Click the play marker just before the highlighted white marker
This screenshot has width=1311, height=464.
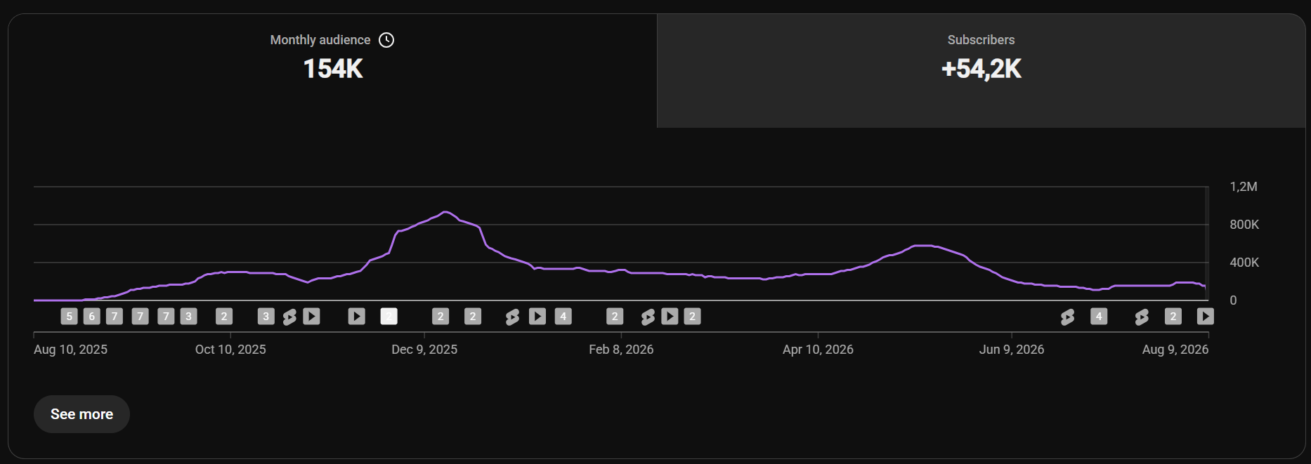click(x=357, y=317)
